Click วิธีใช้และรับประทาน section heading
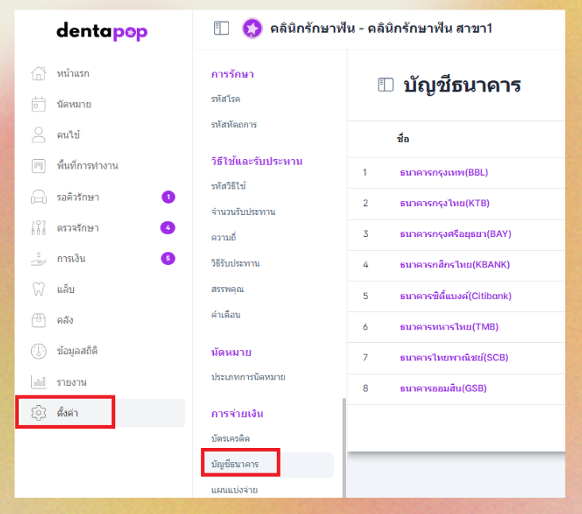The width and height of the screenshot is (582, 514). (x=257, y=162)
